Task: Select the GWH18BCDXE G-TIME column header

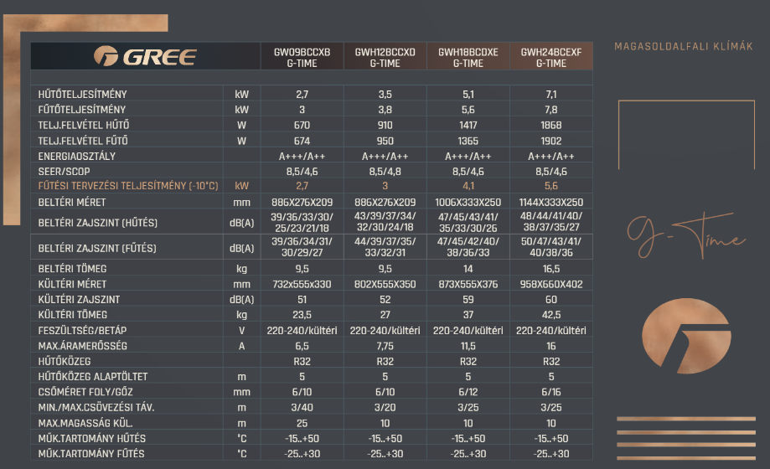Action: click(468, 58)
